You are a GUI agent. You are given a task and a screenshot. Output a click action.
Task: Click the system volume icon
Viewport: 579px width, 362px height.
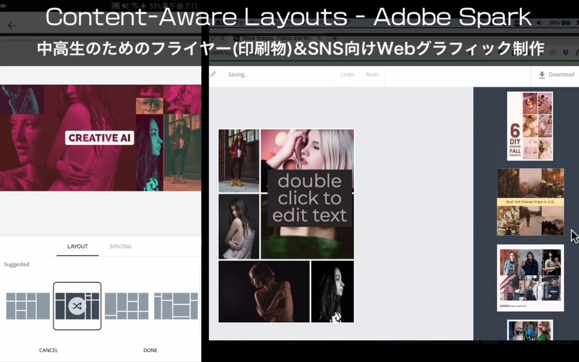[540, 23]
